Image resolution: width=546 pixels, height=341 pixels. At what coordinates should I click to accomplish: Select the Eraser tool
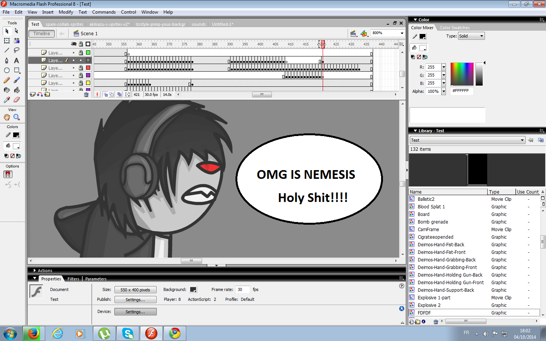coord(17,100)
